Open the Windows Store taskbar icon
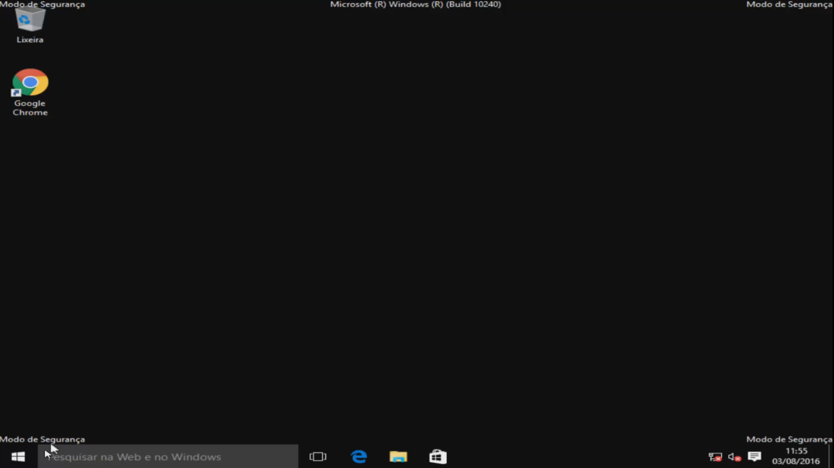 click(x=438, y=456)
